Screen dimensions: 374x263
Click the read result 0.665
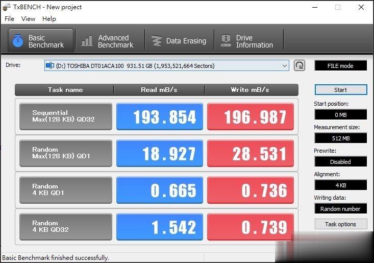[160, 190]
